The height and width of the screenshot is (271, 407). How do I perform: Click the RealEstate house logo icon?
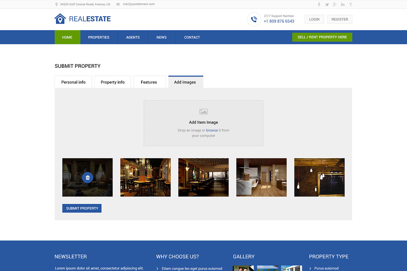click(60, 19)
